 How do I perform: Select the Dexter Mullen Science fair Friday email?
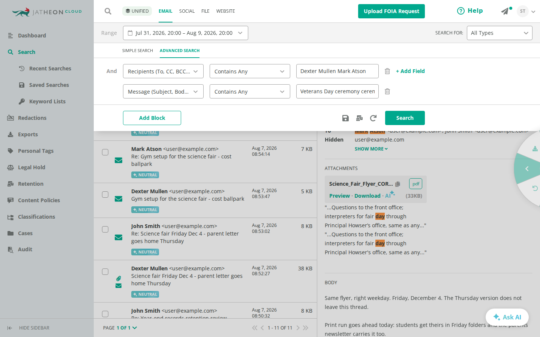point(105,271)
